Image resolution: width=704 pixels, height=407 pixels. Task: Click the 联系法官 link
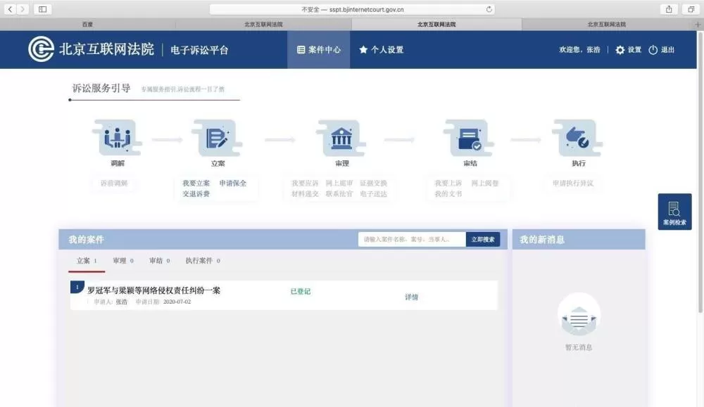pos(339,194)
